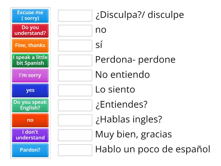Choose the answer slot by 'Perdona- perdone'
Viewport: 221px width, 166px height.
(x=75, y=61)
